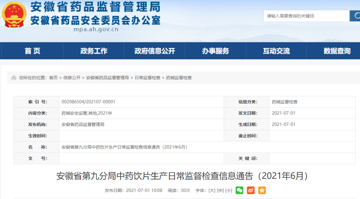The width and height of the screenshot is (360, 199).
Task: Share article via WeChat icon
Action: (239, 190)
